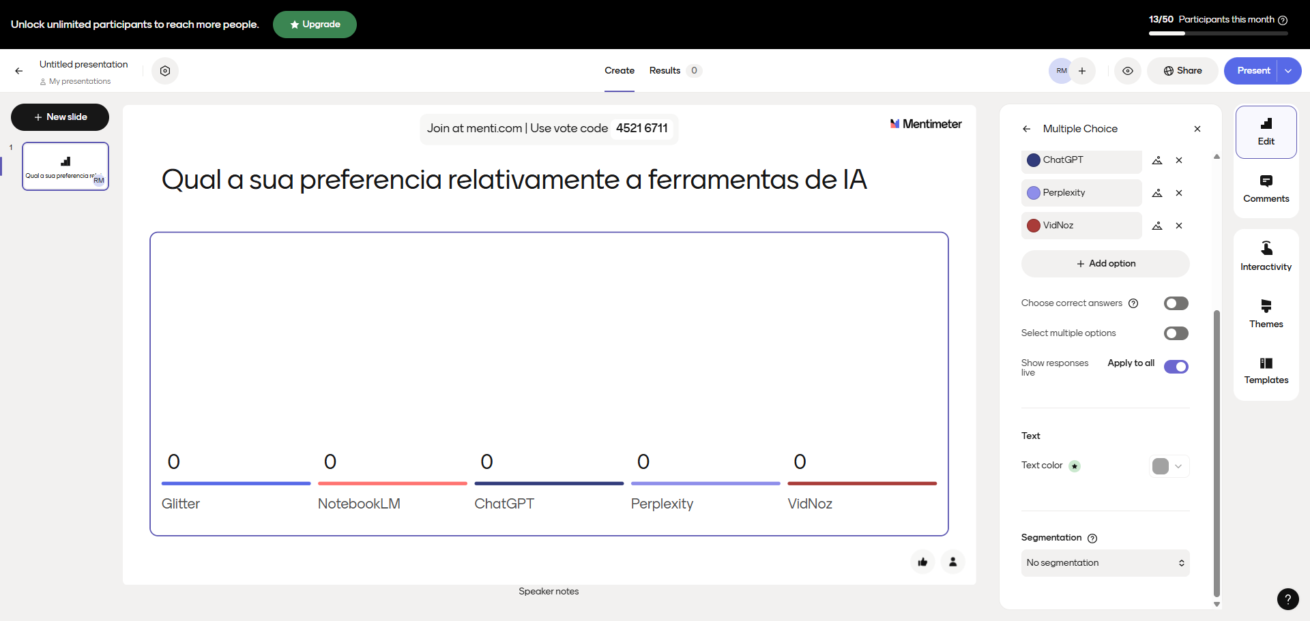Click the thumbs up reaction icon
1310x621 pixels.
click(922, 562)
